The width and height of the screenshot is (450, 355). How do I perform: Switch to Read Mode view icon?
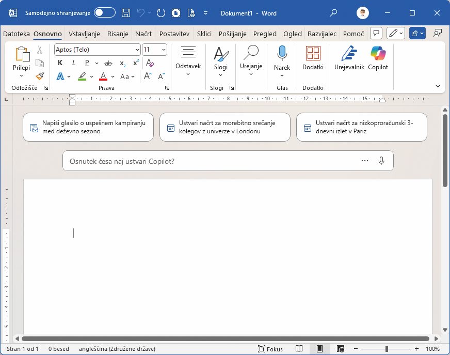tap(299, 349)
